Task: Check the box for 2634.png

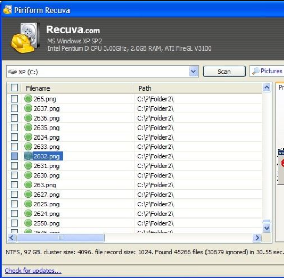Action: tap(14, 137)
